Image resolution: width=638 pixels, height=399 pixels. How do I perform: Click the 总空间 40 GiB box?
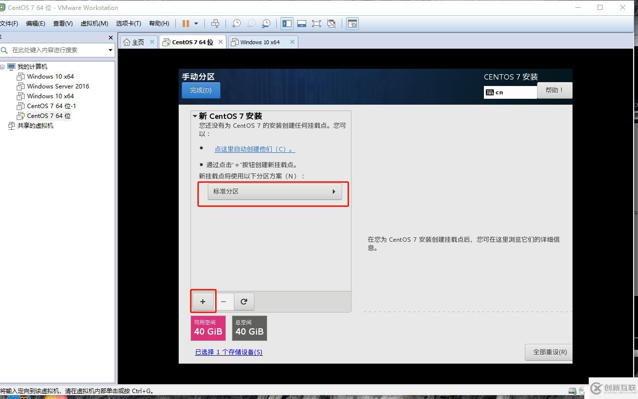pos(250,328)
